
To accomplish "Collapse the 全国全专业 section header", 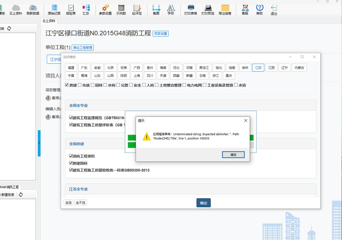I will pyautogui.click(x=78, y=106).
